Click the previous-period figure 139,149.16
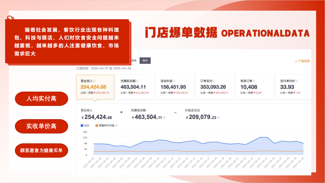The width and height of the screenshot is (325, 183). [181, 93]
